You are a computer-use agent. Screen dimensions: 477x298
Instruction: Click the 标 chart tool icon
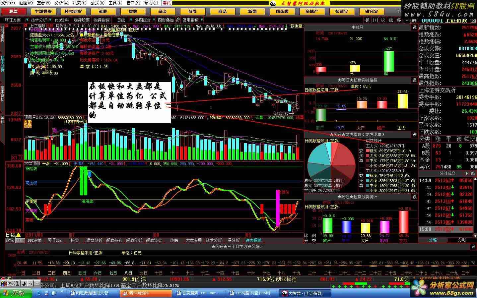368,20
